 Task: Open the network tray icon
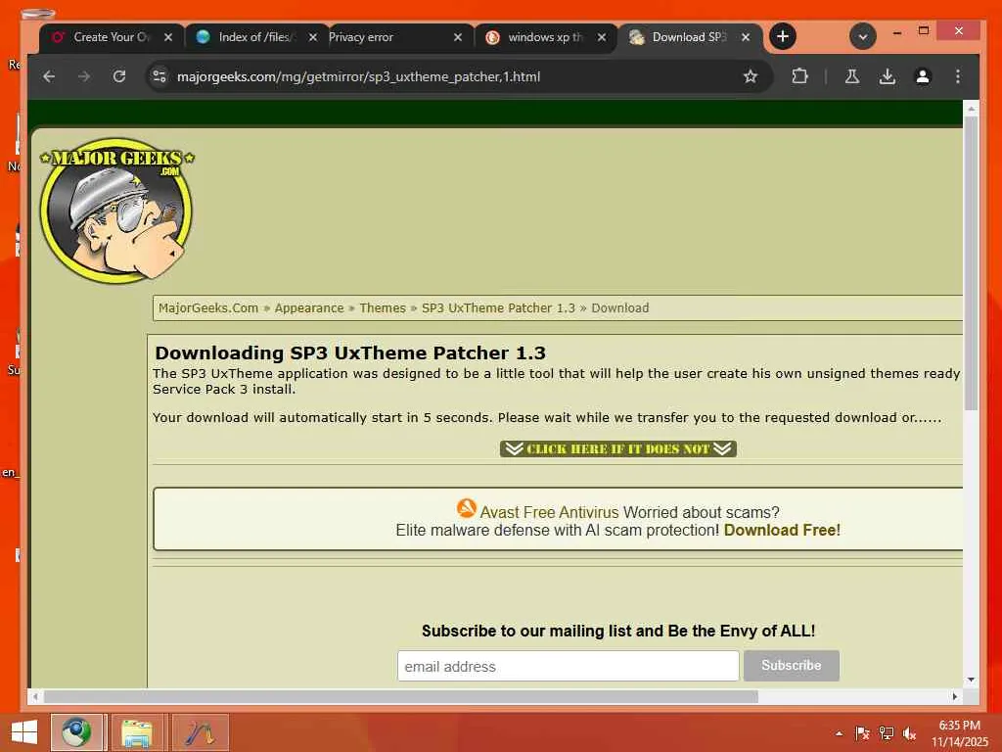(x=887, y=733)
